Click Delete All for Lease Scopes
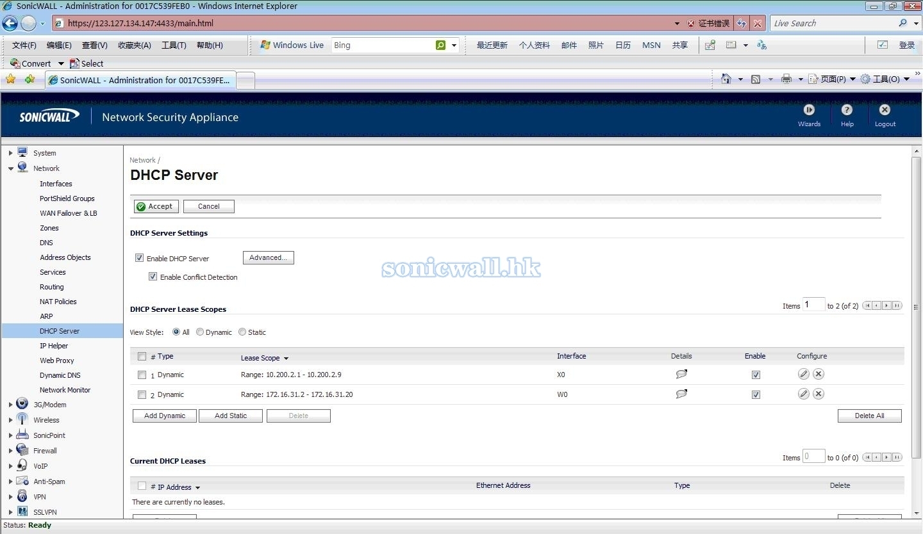Viewport: 923px width, 534px height. (x=870, y=416)
